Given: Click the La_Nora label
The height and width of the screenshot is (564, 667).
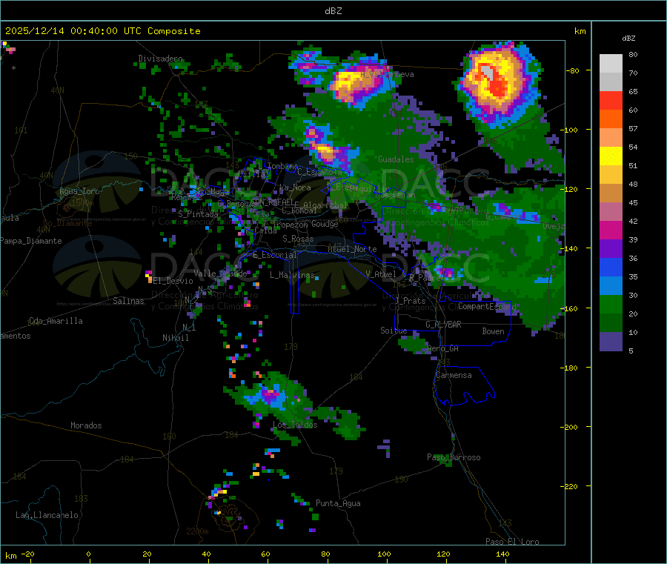Looking at the screenshot, I should tap(295, 188).
